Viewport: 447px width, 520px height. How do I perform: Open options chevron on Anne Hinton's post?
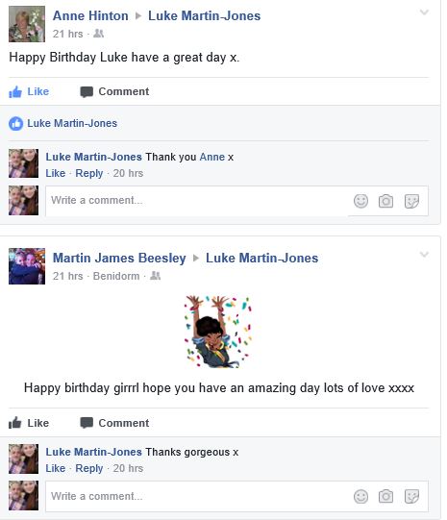[x=424, y=12]
